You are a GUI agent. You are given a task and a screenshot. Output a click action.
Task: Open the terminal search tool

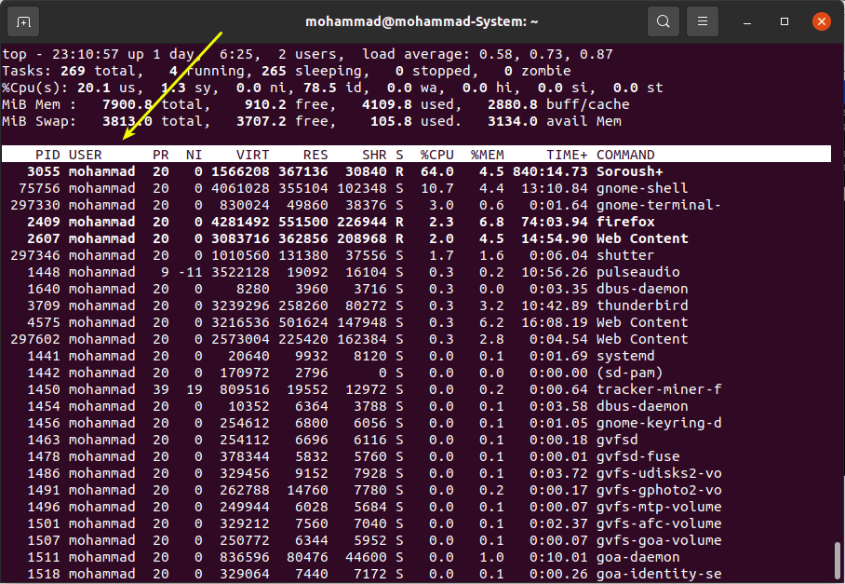coord(663,20)
